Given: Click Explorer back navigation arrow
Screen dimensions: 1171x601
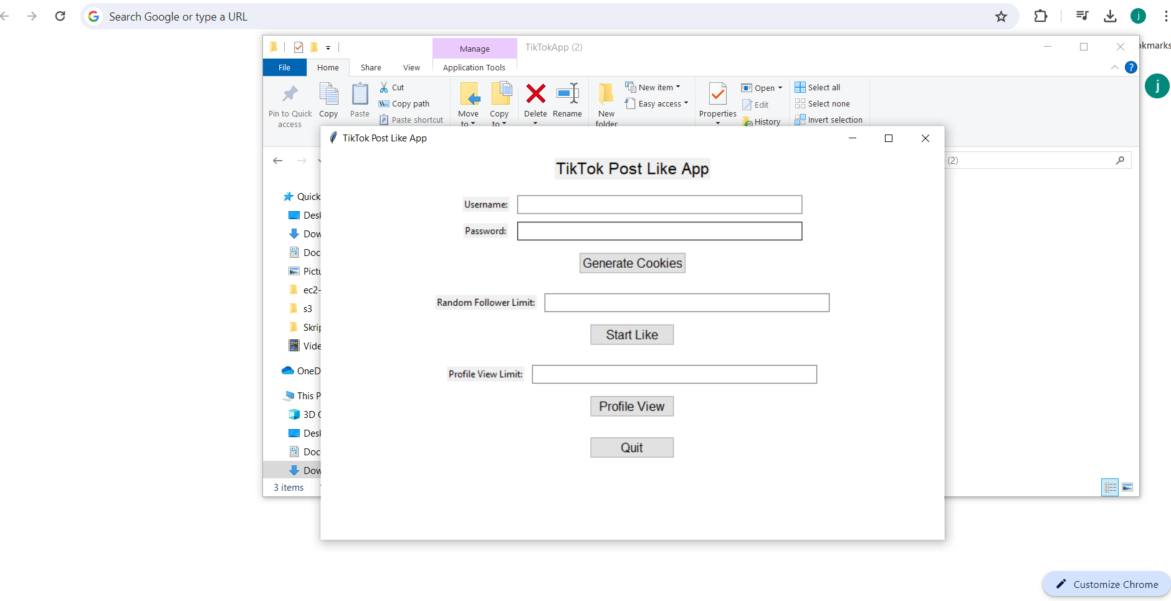Looking at the screenshot, I should click(278, 161).
